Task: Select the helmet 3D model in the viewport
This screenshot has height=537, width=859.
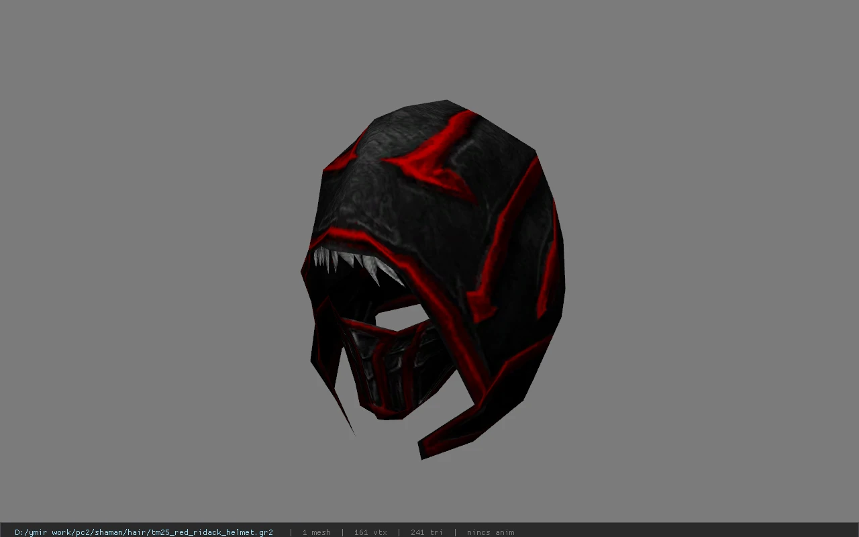Action: click(x=433, y=279)
